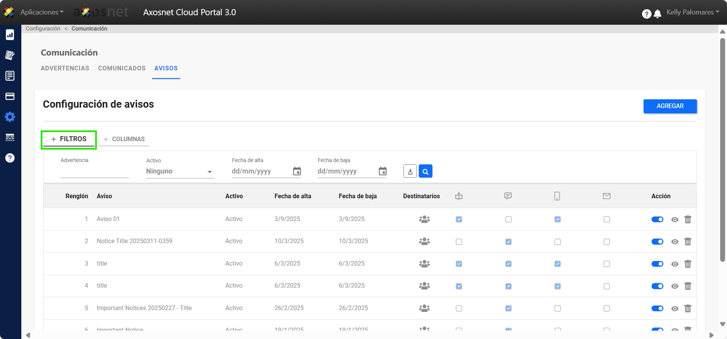Image resolution: width=727 pixels, height=339 pixels.
Task: Click the Configuración breadcrumb link
Action: click(x=43, y=29)
